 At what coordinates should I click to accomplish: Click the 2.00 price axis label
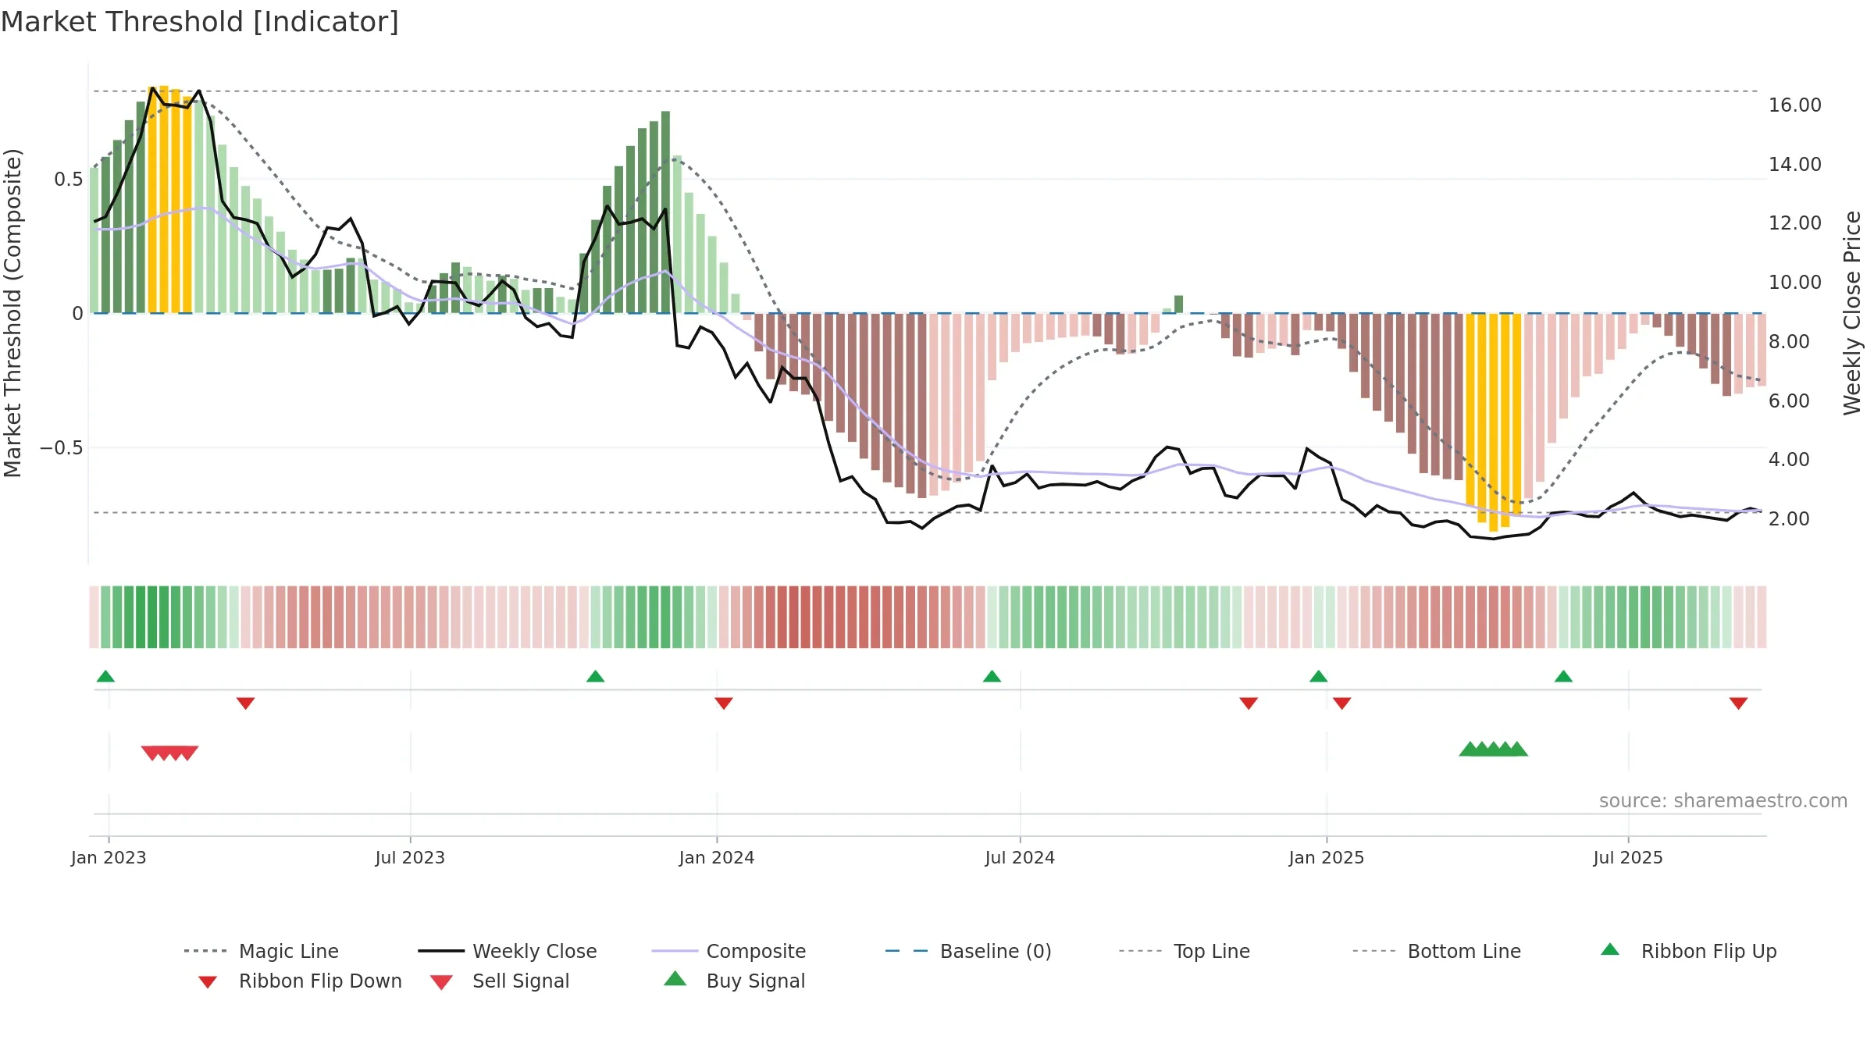(x=1789, y=519)
